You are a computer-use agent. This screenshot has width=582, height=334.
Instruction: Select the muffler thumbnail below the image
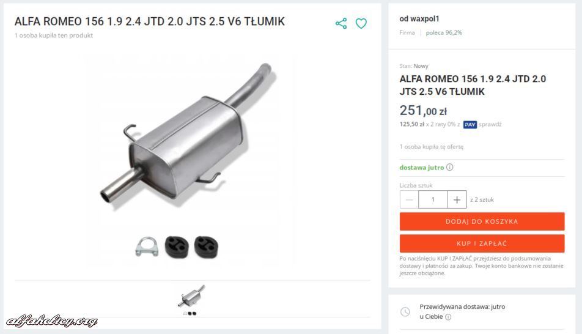191,299
